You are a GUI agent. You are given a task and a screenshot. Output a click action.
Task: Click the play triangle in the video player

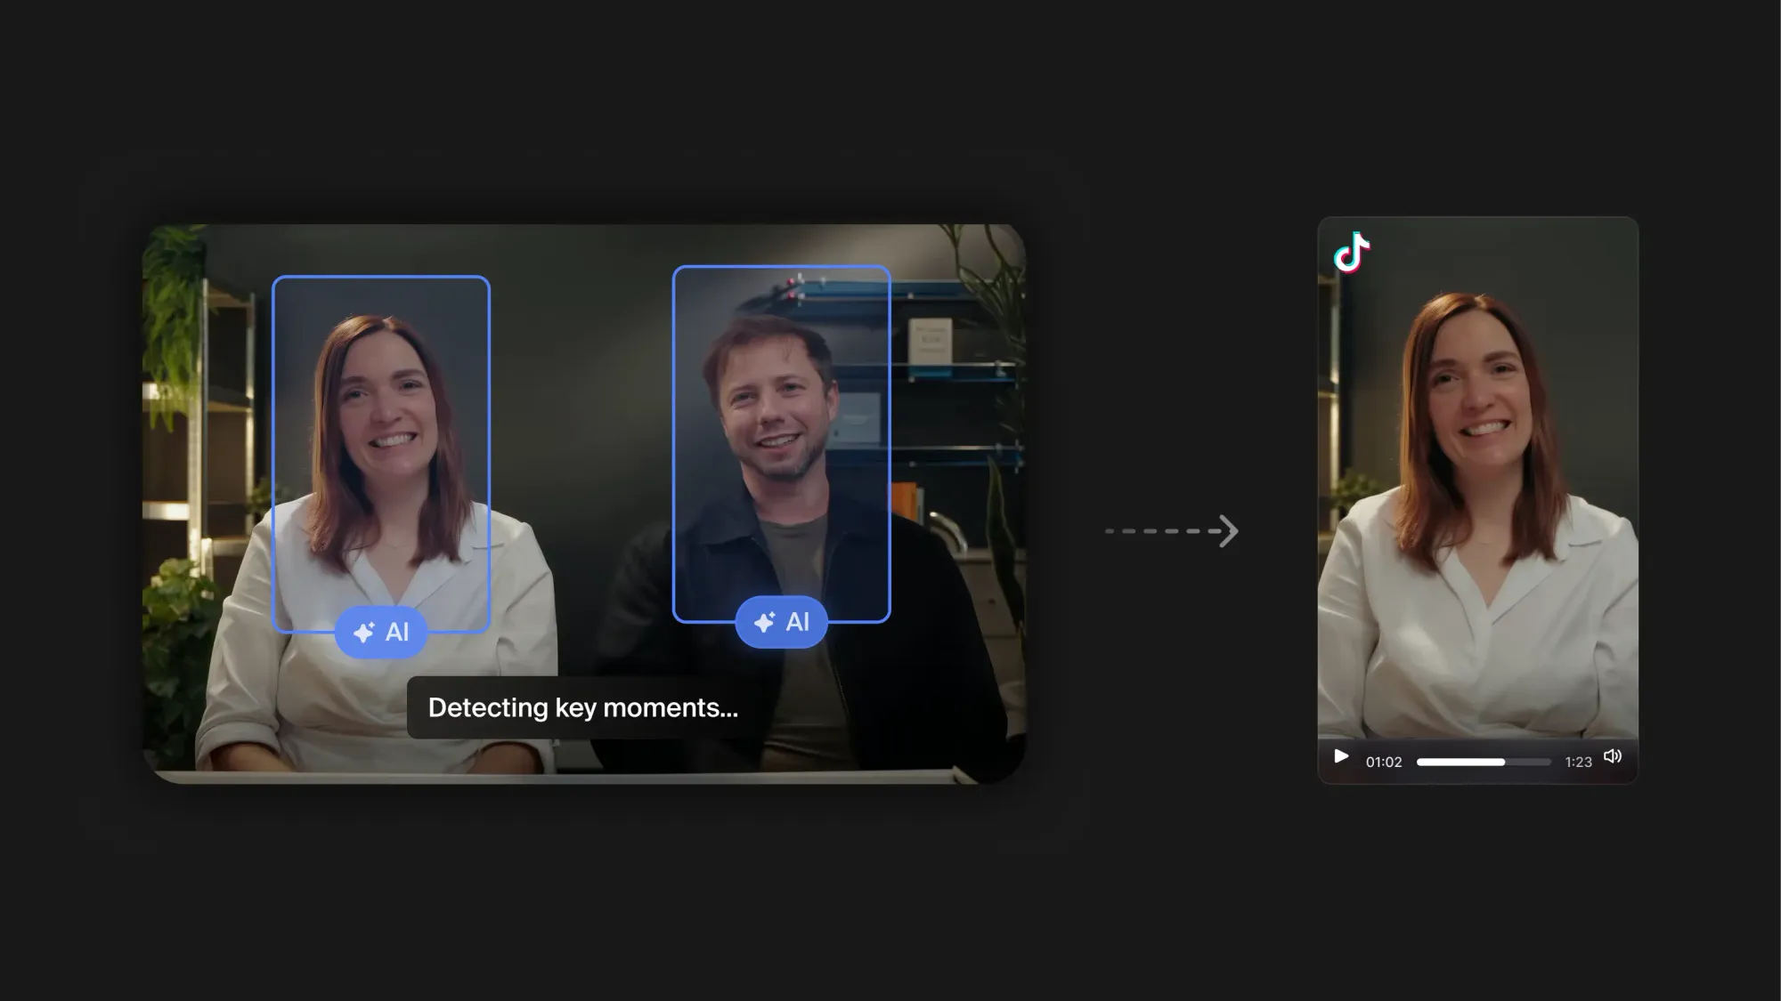click(1339, 755)
